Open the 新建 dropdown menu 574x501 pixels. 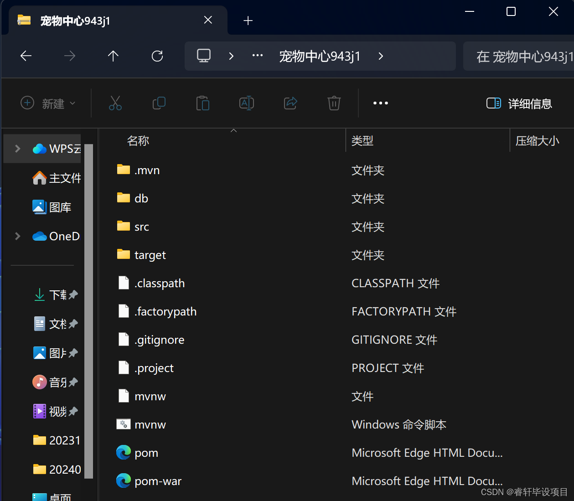(x=48, y=103)
